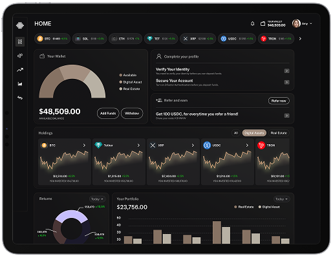Click the XRP holding price chart
This screenshot has width=333, height=258.
pyautogui.click(x=173, y=160)
